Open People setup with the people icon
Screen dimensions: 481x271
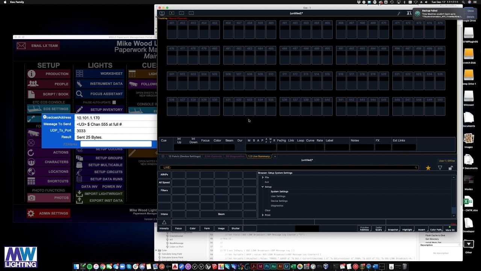point(33,84)
